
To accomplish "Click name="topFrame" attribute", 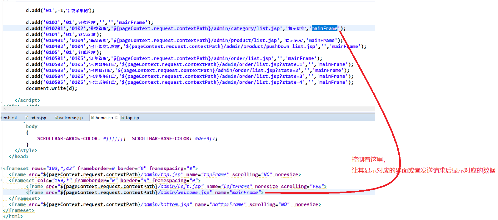I will tap(208, 174).
